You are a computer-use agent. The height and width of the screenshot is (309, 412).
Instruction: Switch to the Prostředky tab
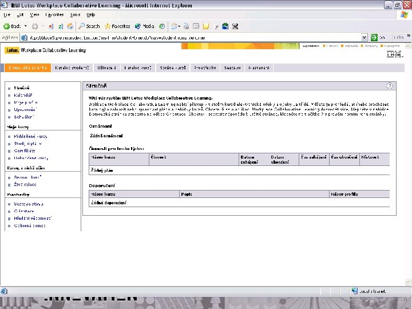point(205,68)
